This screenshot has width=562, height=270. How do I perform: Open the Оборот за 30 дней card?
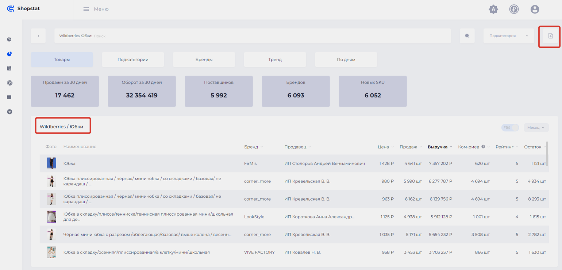(142, 91)
